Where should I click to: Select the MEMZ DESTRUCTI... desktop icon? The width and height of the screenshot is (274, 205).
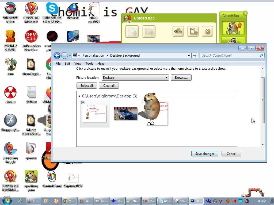click(x=31, y=125)
